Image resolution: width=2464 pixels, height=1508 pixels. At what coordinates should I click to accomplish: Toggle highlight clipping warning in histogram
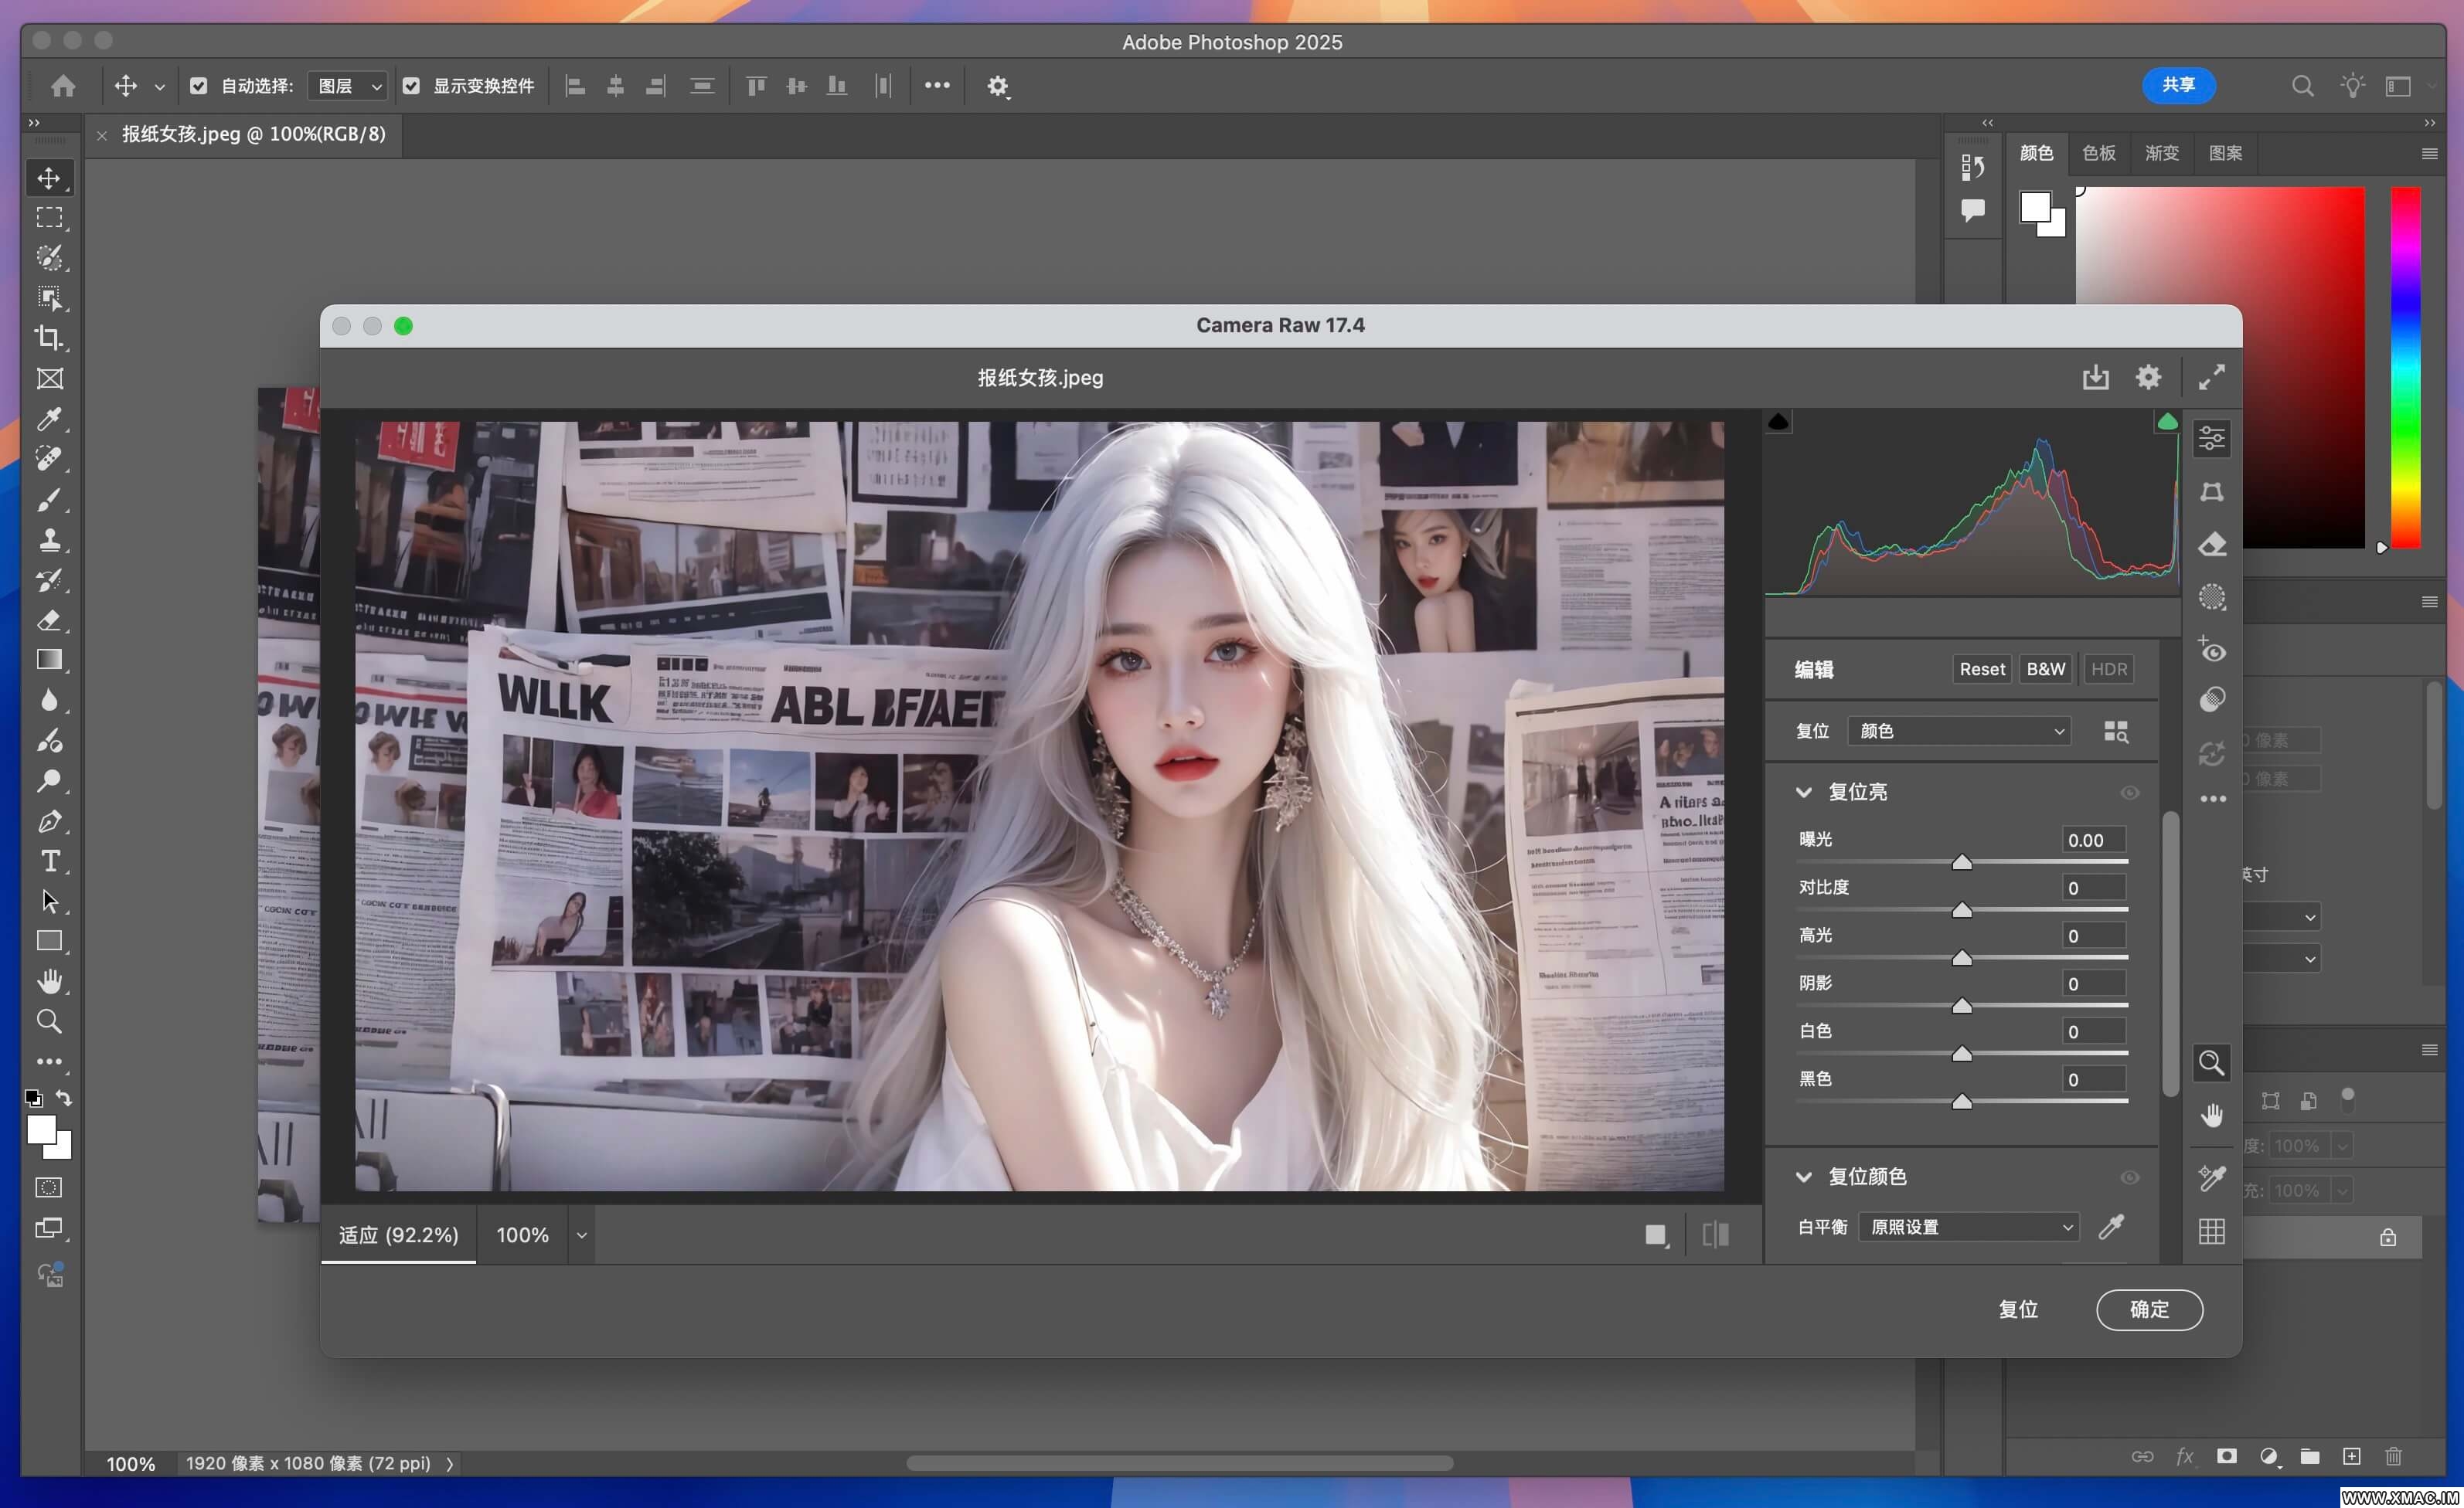coord(2167,422)
